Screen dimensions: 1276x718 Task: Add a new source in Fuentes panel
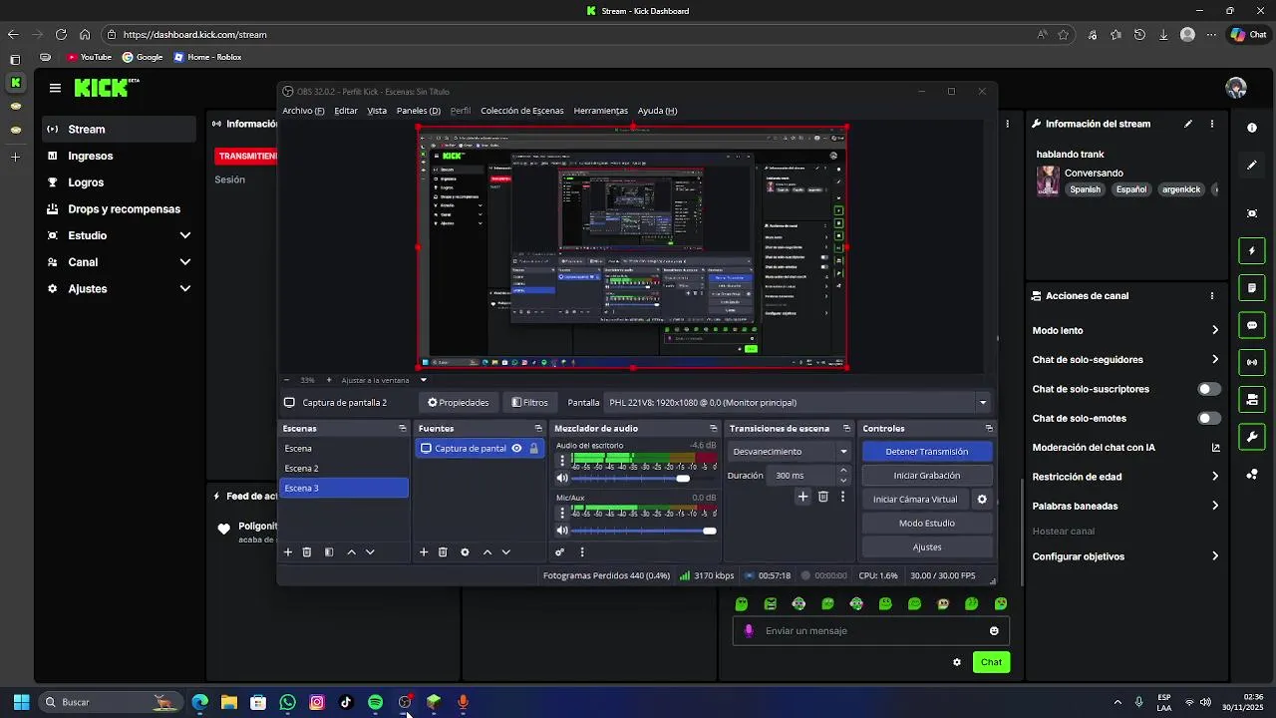coord(424,552)
